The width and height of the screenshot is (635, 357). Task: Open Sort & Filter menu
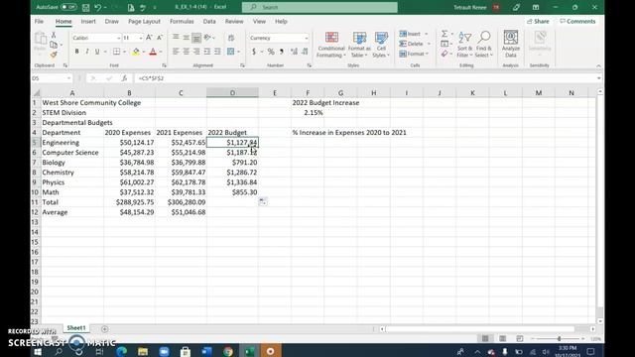(x=464, y=45)
